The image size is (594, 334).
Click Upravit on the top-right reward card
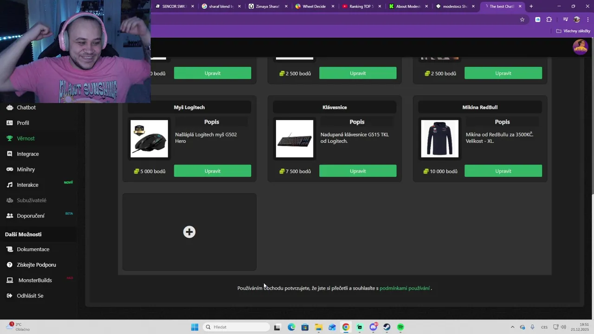click(503, 73)
